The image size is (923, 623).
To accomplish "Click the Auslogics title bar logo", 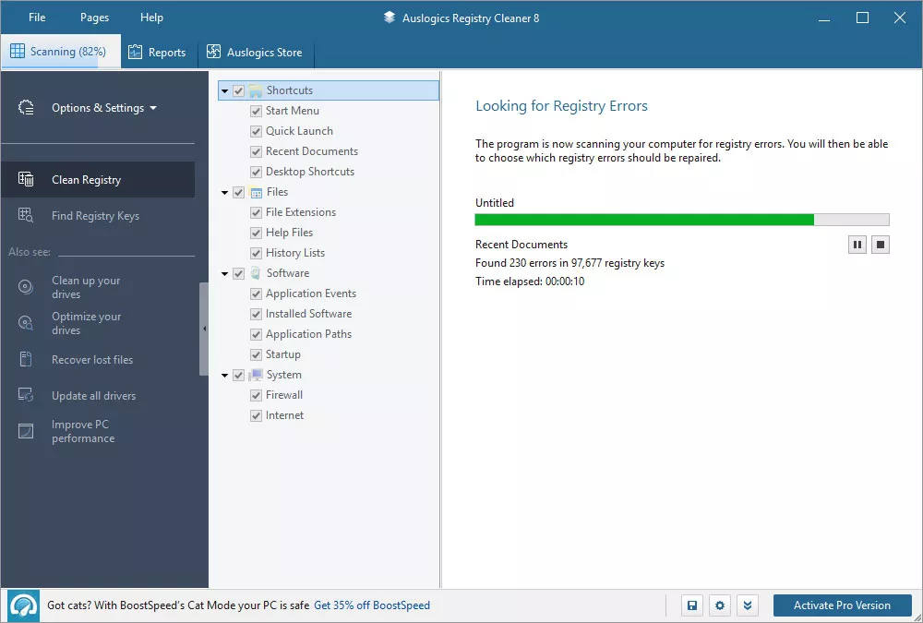I will pos(390,18).
